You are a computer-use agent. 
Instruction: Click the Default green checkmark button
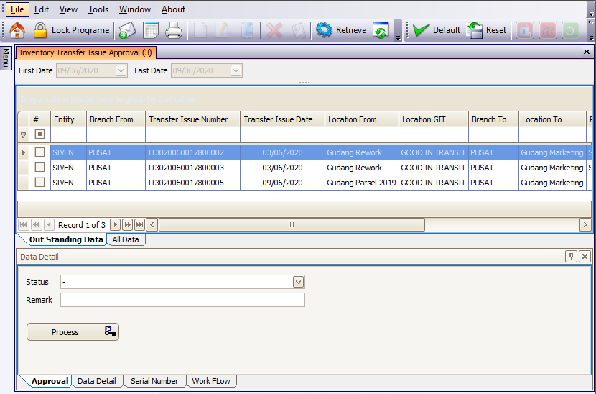pos(437,30)
